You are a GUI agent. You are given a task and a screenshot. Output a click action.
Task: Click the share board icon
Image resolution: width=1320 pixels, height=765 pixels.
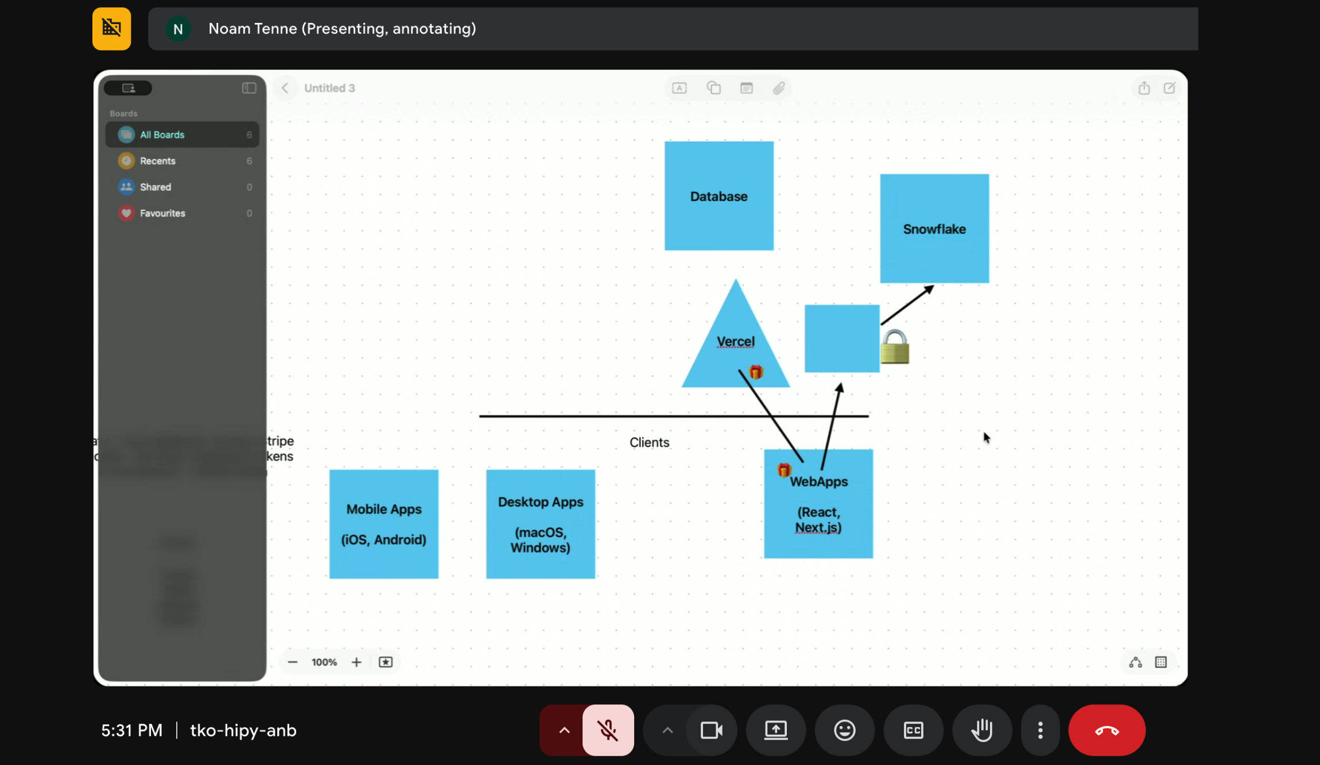(x=1144, y=88)
